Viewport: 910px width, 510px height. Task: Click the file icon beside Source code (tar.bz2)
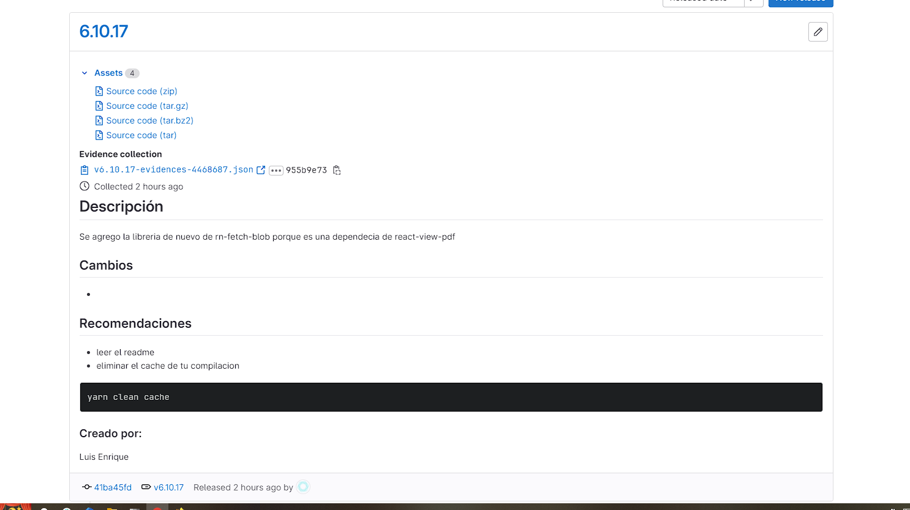pyautogui.click(x=99, y=120)
